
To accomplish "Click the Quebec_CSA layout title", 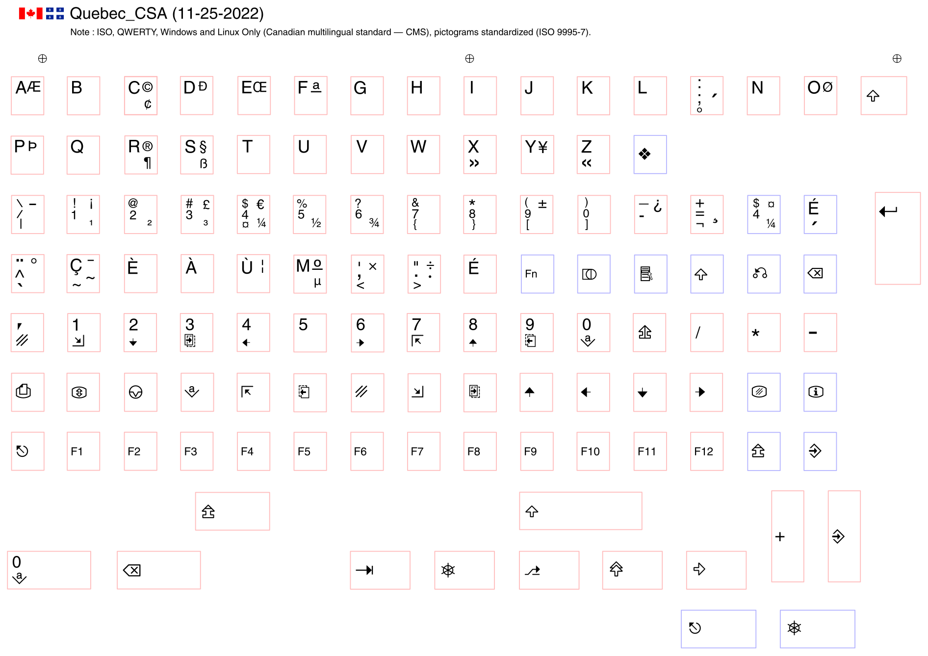I will [167, 14].
